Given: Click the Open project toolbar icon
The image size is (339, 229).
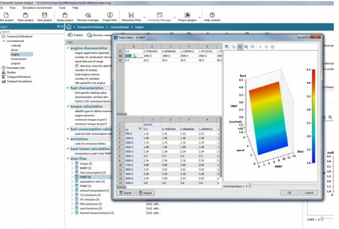Looking at the screenshot, I should 25,15.
